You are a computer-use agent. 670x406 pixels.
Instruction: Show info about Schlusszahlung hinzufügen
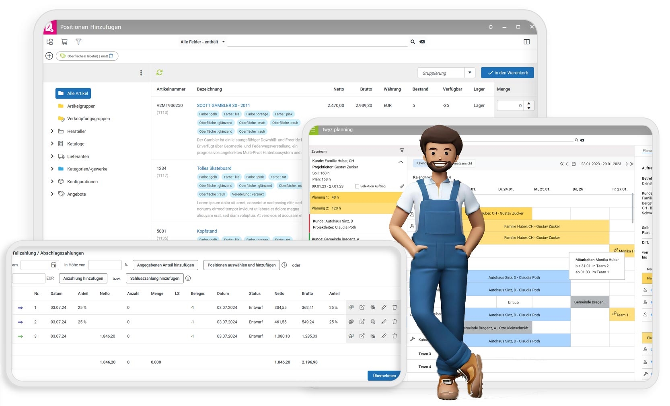click(188, 278)
